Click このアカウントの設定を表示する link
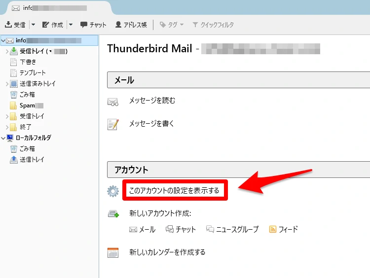370x278 pixels. pos(174,190)
